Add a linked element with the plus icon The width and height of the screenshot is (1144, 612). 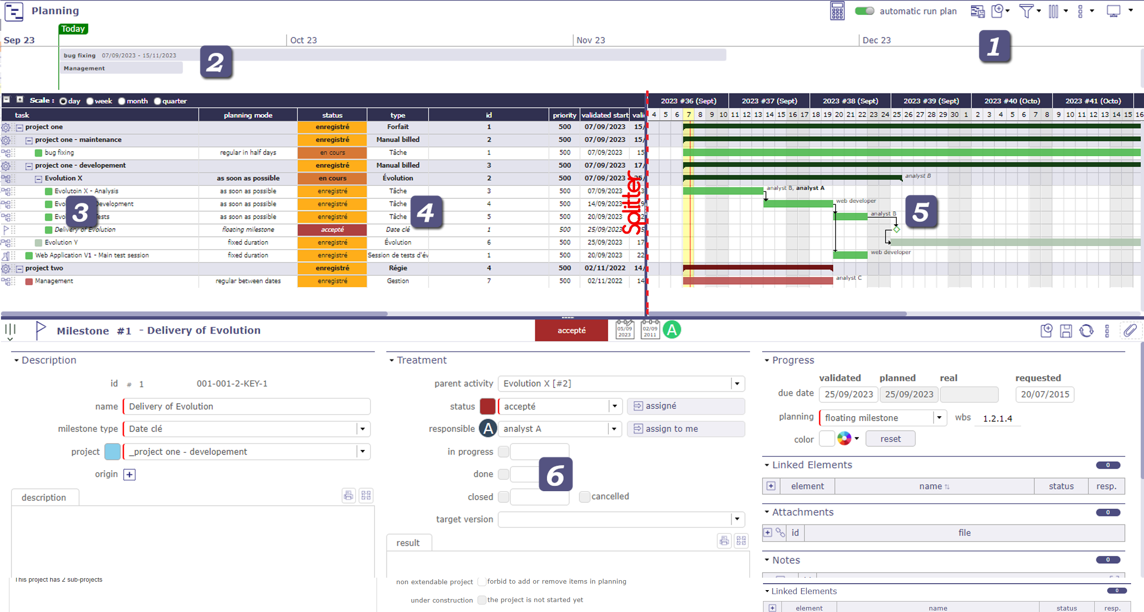pos(771,486)
